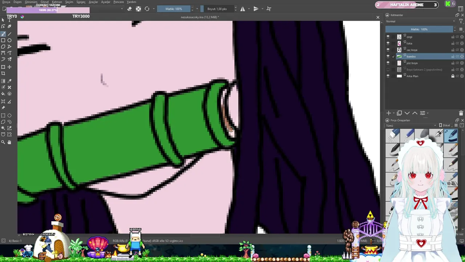Viewport: 465px width, 262px height.
Task: Delete the selected layer with trash icon
Action: click(461, 113)
